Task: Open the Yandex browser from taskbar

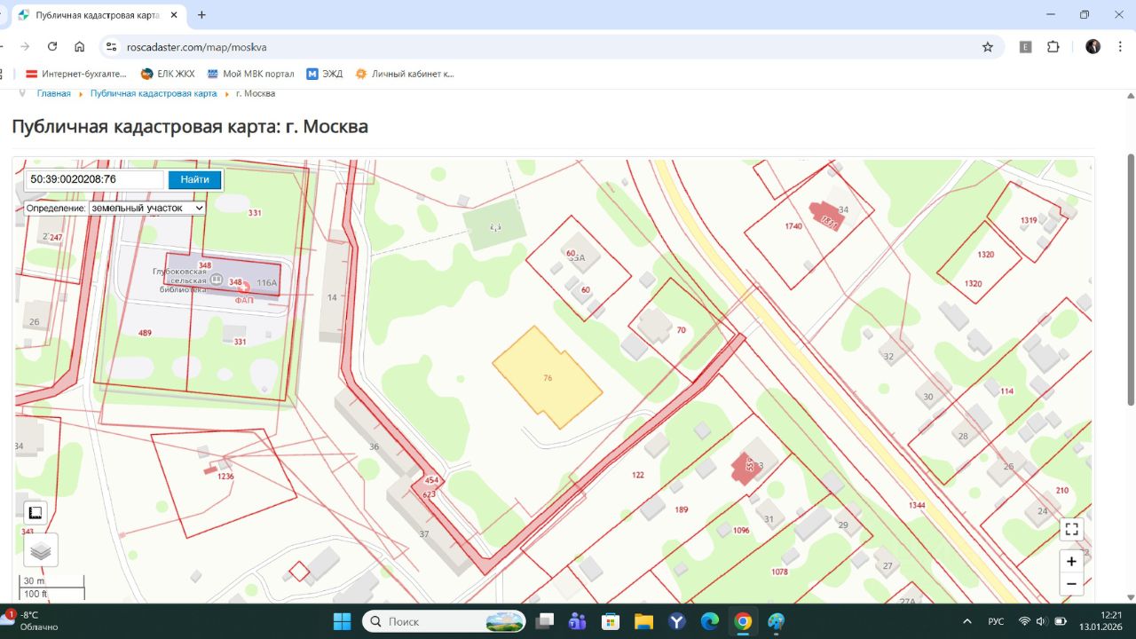Action: point(676,621)
